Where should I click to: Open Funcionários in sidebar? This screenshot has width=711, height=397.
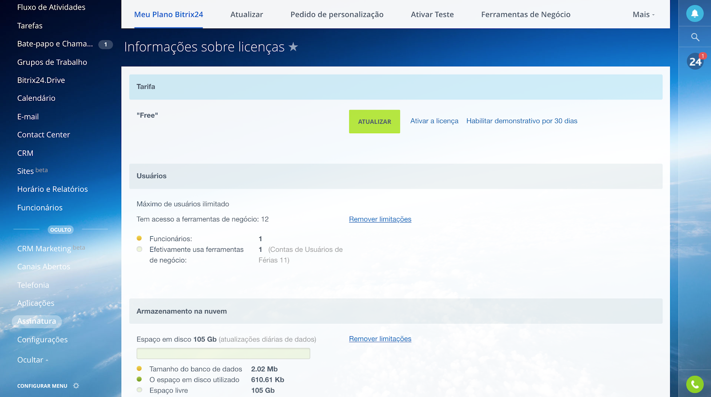(40, 207)
